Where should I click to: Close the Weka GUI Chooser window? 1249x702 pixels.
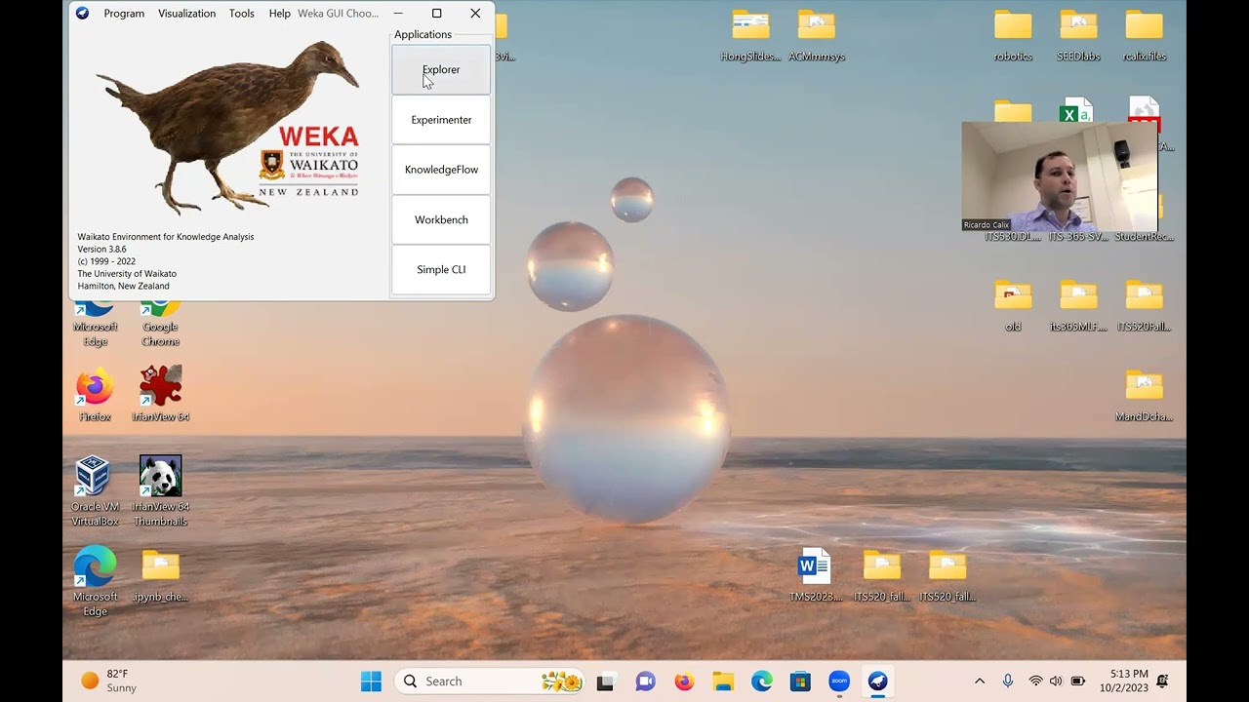475,14
